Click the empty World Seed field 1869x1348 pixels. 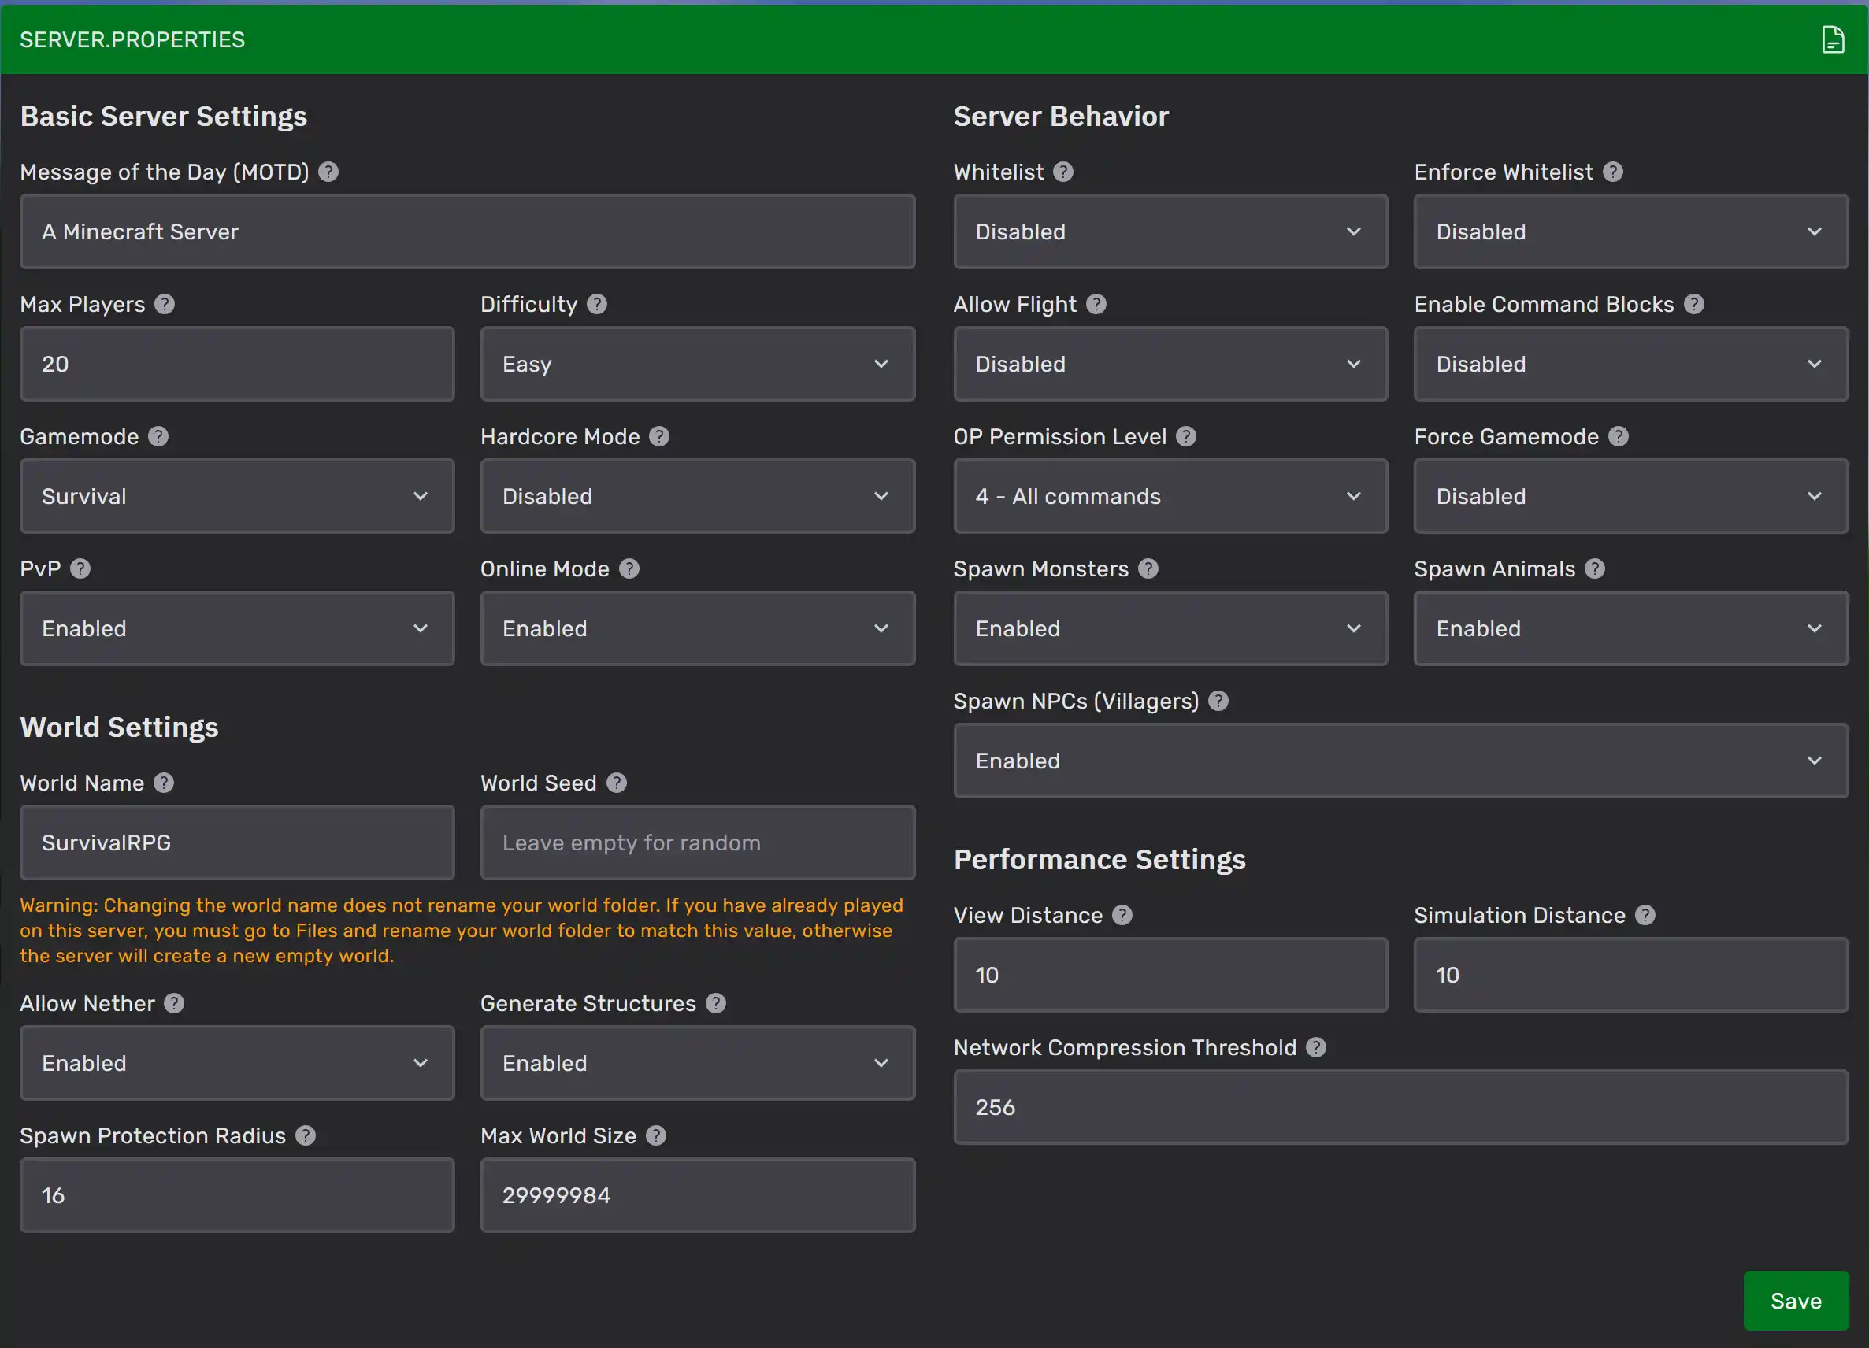(696, 842)
